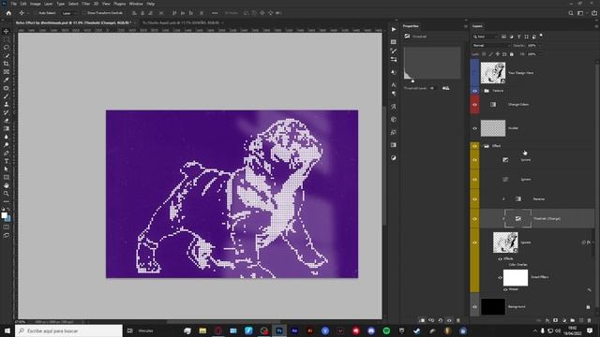This screenshot has width=600, height=337.
Task: Click the Lock all padlock icon
Action: tap(512, 54)
